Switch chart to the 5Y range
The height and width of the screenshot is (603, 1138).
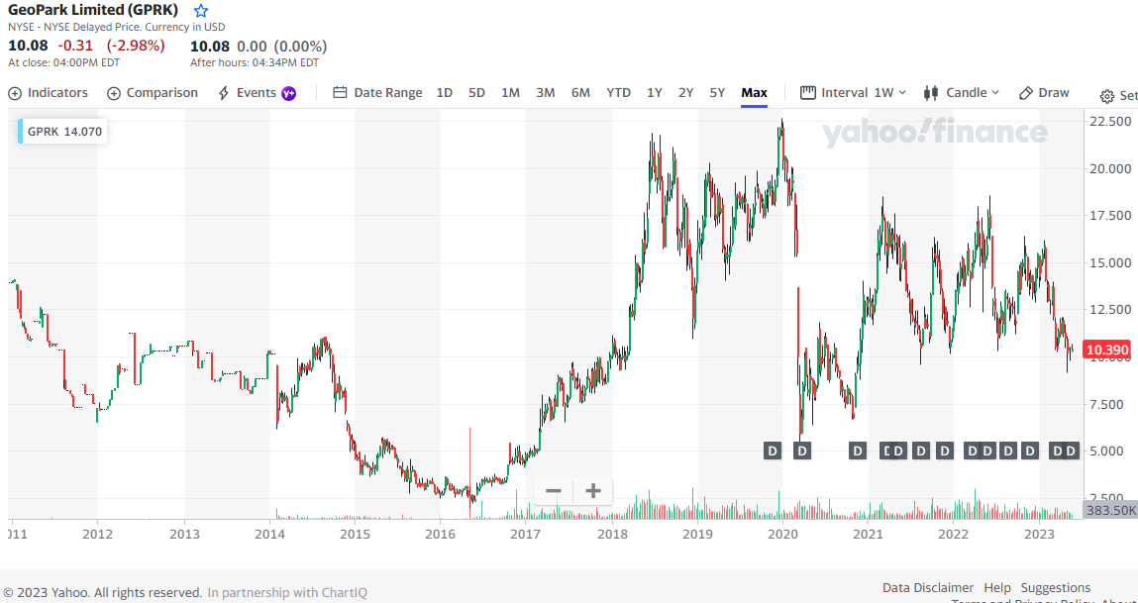718,93
